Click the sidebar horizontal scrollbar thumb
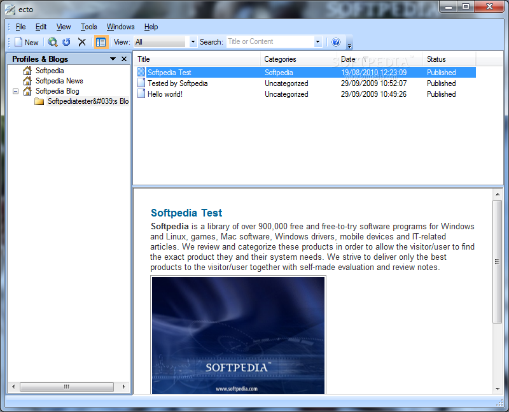Viewport: 509px width, 412px height. coord(67,387)
